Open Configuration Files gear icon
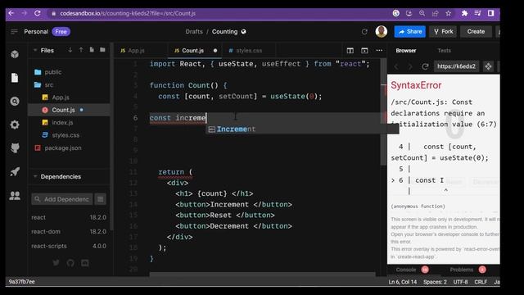 [x=15, y=125]
